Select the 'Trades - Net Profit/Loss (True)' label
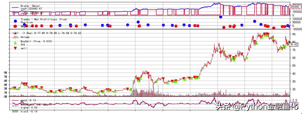The image size is (302, 114). tap(44, 19)
